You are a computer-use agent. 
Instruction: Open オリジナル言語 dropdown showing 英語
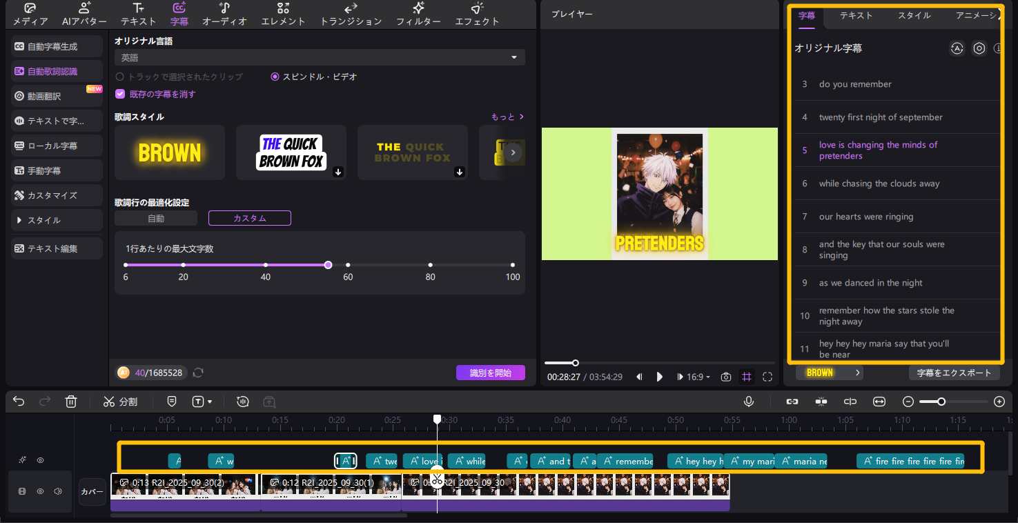319,57
